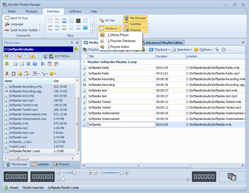This screenshot has width=249, height=193.
Task: Open the Media ribbon tab
Action: pos(12,11)
